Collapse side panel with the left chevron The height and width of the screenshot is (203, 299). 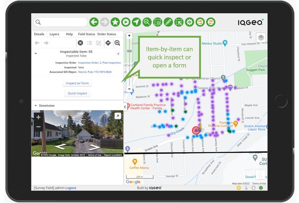coord(125,107)
